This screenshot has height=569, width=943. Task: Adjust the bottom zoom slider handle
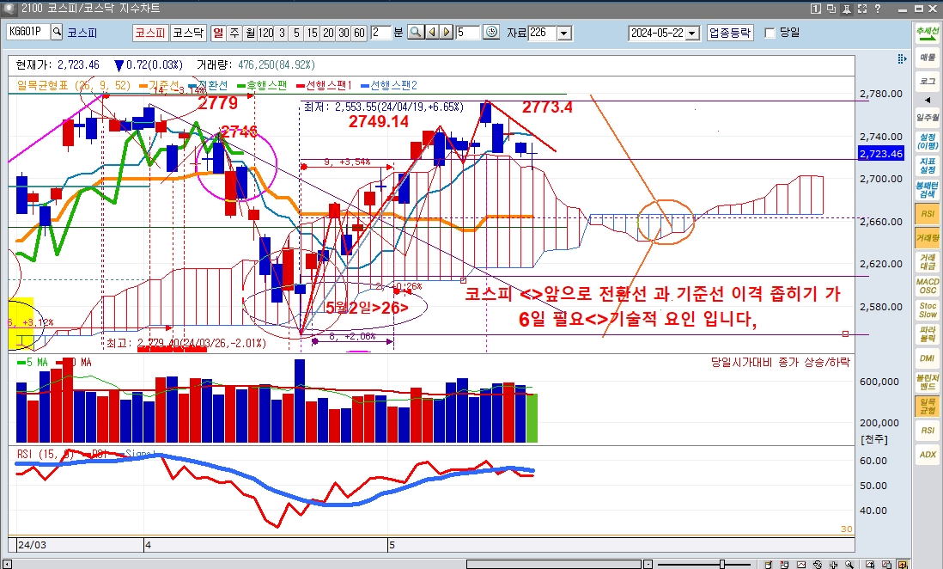(722, 564)
